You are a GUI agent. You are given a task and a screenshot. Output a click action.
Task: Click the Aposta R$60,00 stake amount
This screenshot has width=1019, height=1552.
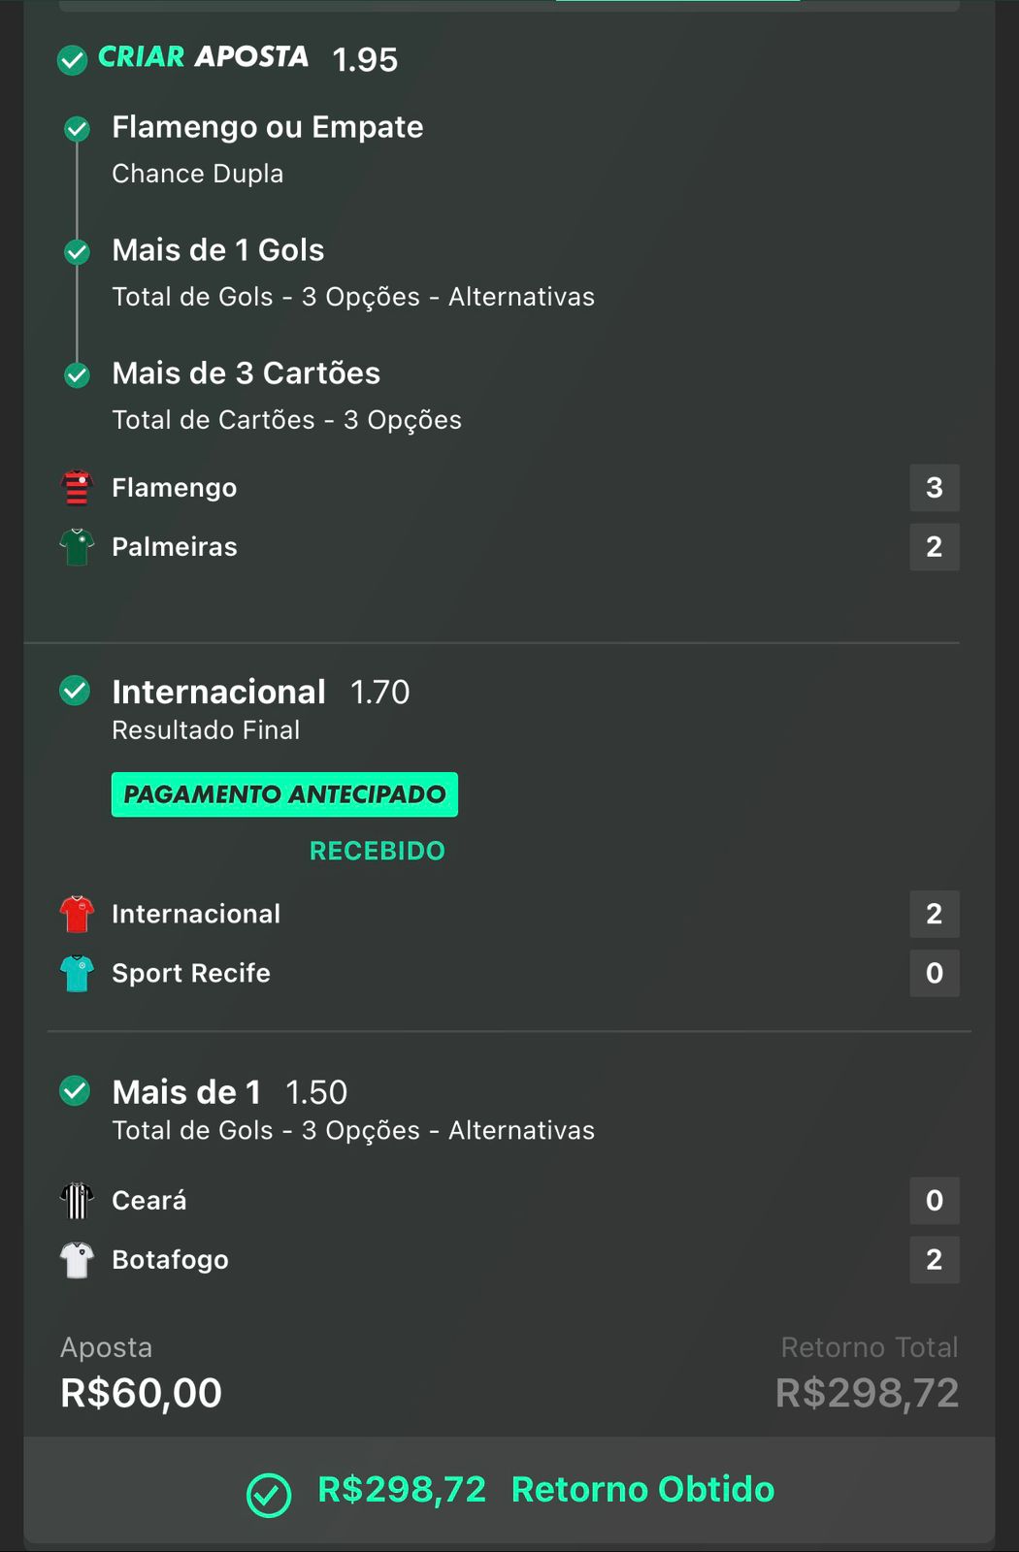142,1394
